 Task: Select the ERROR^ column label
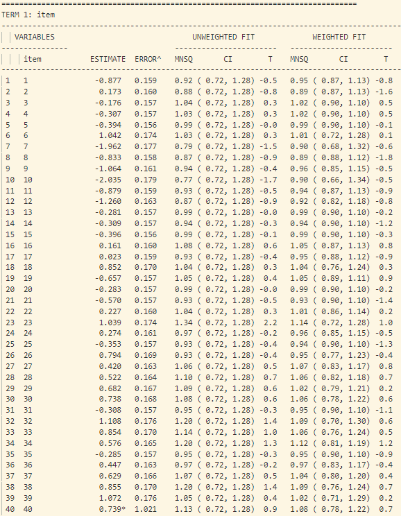click(148, 59)
